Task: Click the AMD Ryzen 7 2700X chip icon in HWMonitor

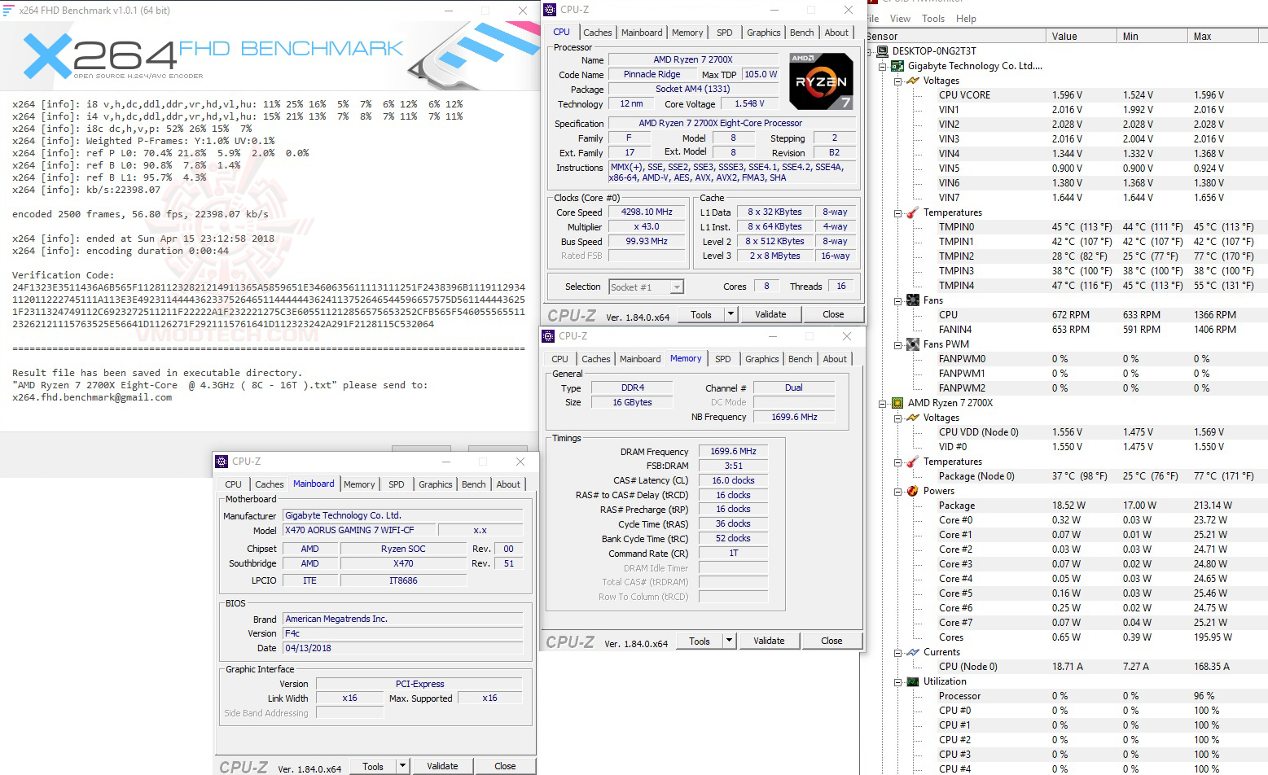Action: click(x=897, y=403)
